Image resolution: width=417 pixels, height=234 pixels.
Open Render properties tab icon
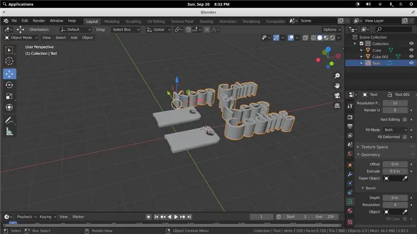coord(350,117)
